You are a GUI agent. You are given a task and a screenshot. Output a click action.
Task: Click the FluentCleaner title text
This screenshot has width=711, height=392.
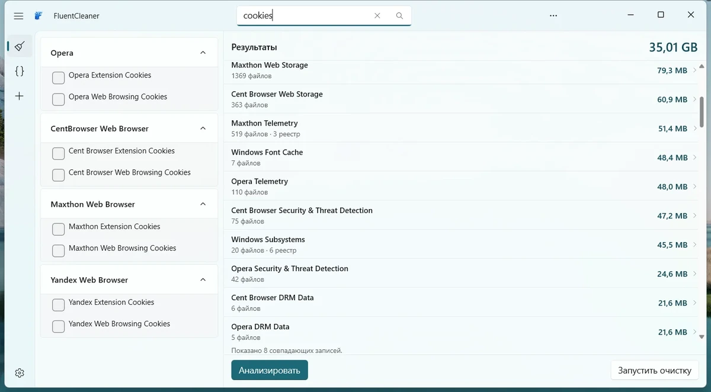pyautogui.click(x=76, y=16)
